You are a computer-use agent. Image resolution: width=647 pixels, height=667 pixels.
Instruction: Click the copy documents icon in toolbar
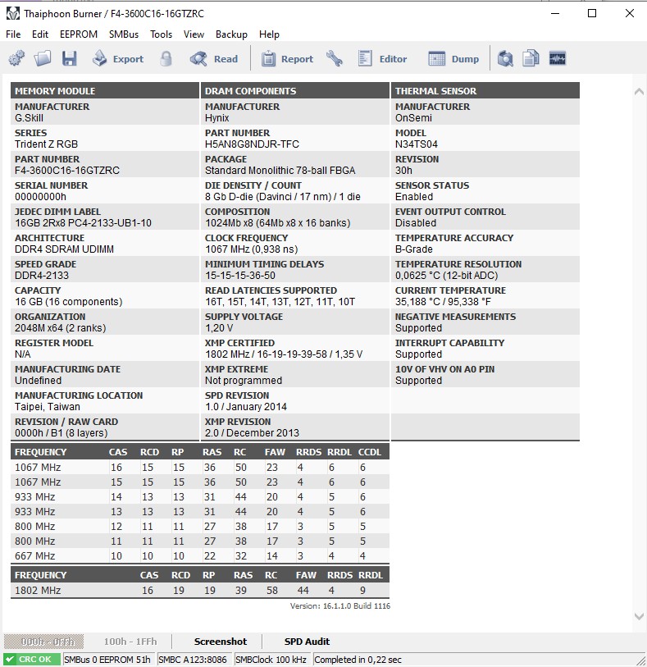(x=531, y=59)
